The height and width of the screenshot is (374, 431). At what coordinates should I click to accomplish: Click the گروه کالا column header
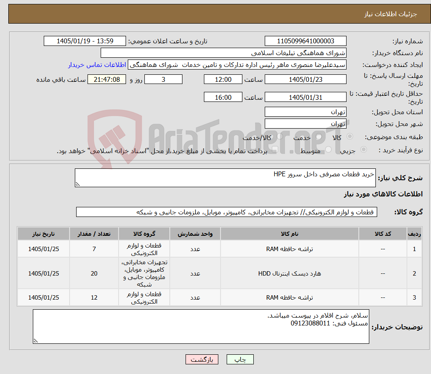tap(144, 234)
